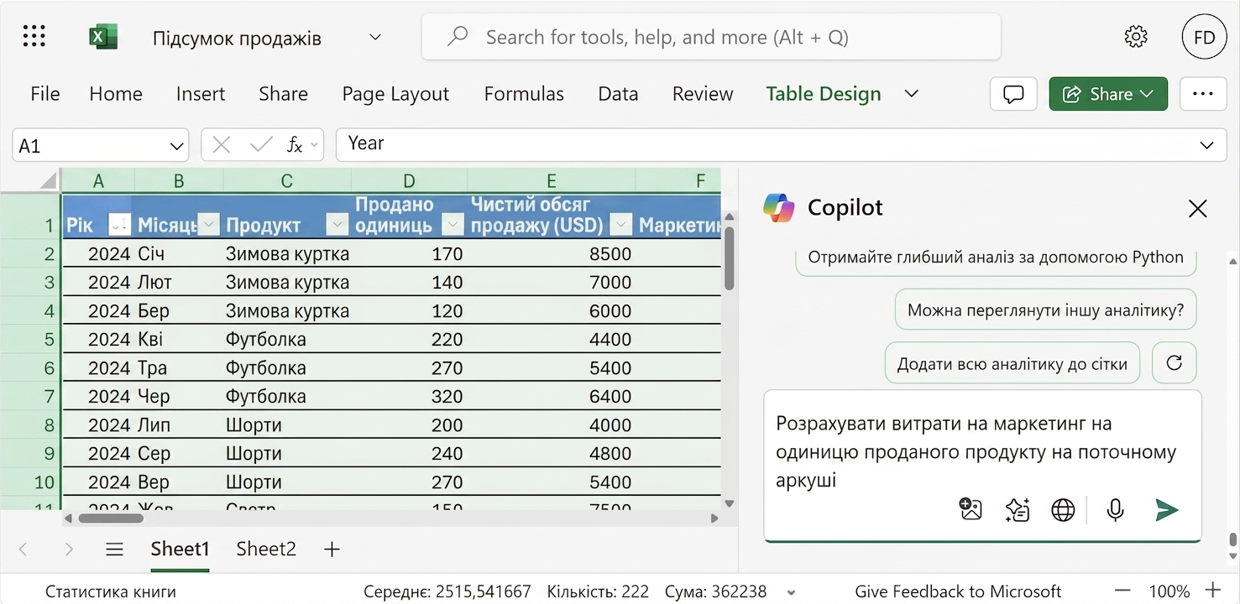Image resolution: width=1240 pixels, height=604 pixels.
Task: Open the all sheets list icon
Action: click(x=114, y=549)
